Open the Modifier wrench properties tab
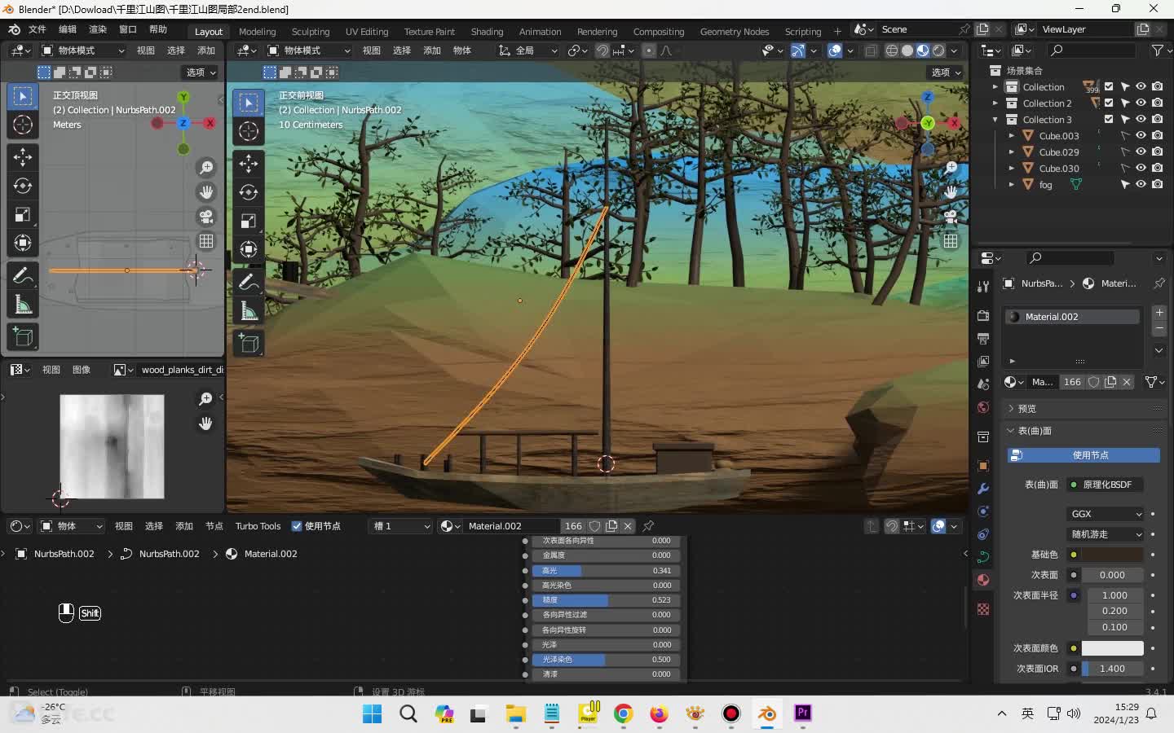This screenshot has height=733, width=1174. point(983,489)
